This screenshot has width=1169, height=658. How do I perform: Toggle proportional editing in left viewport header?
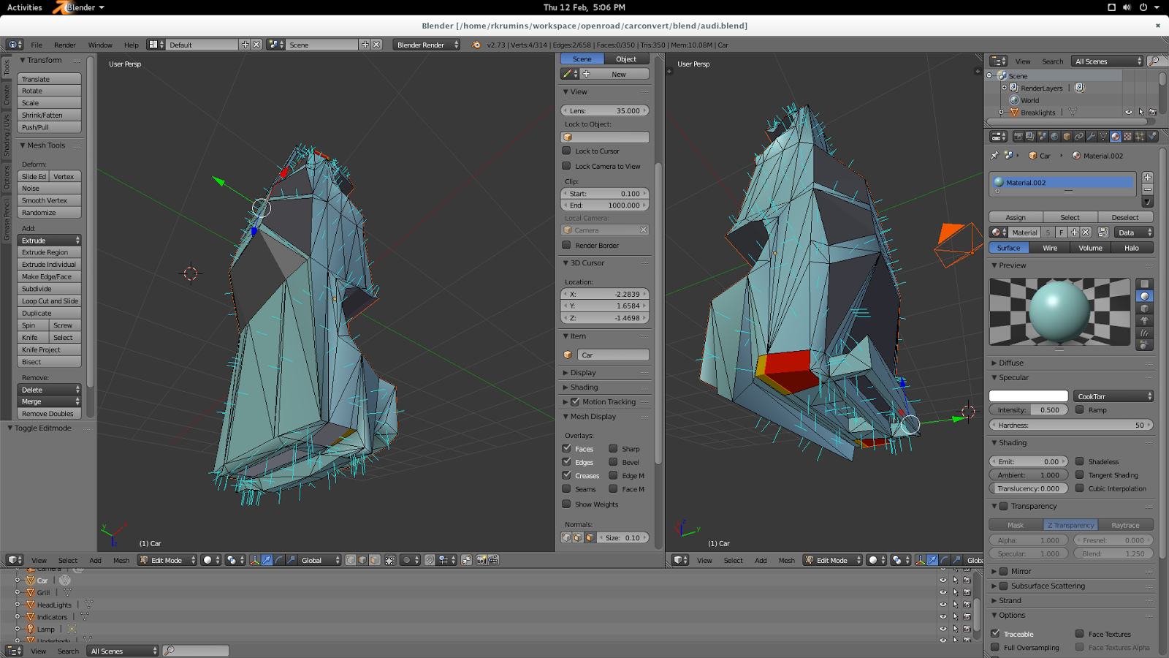407,560
